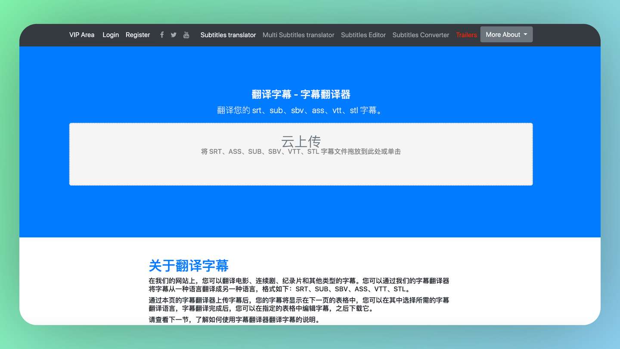The height and width of the screenshot is (349, 620).
Task: Click the 翻译字幕 - 字幕翻译器 heading
Action: [301, 94]
